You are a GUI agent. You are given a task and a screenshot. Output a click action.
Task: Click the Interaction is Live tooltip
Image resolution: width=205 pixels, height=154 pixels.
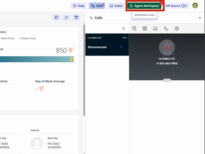coord(144,15)
